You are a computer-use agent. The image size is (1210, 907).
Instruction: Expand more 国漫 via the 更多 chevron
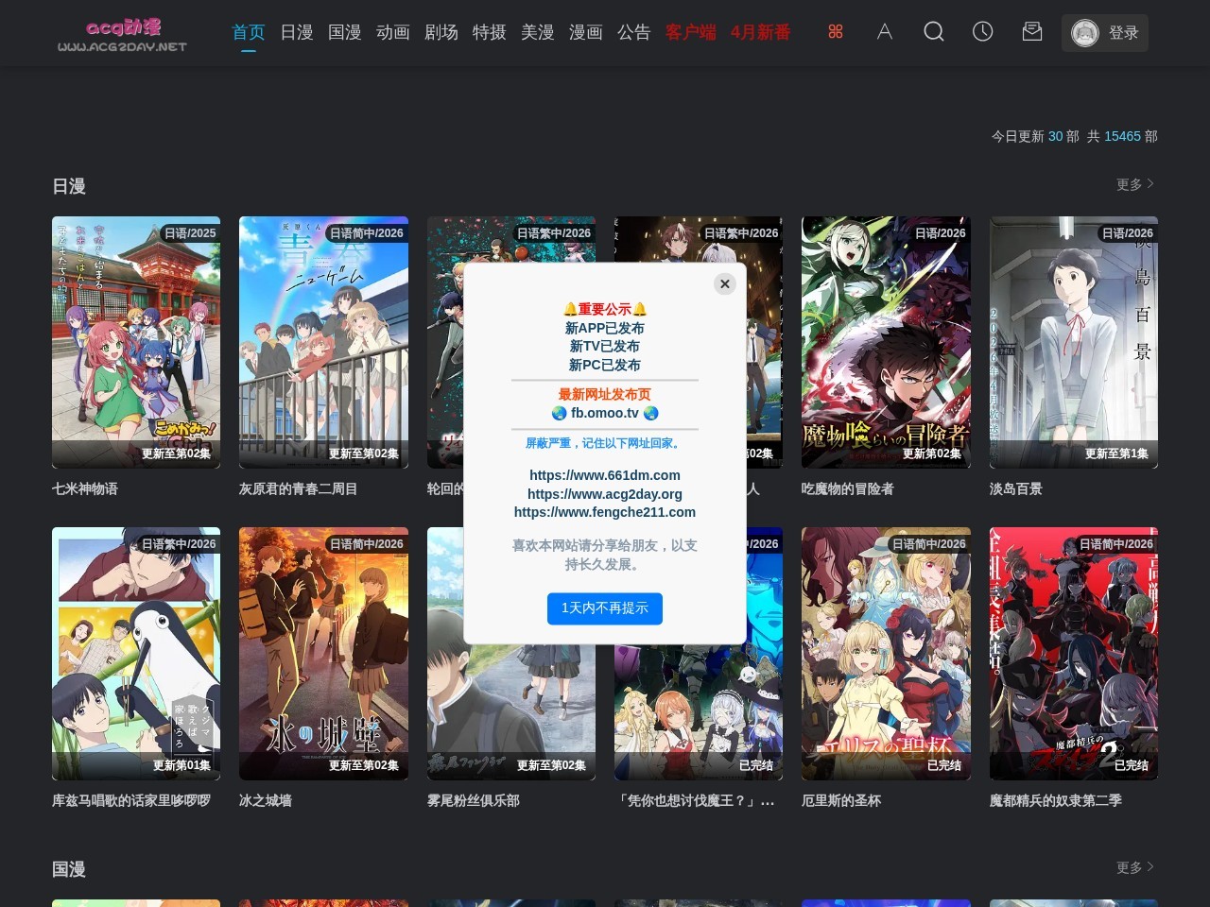[x=1133, y=866]
